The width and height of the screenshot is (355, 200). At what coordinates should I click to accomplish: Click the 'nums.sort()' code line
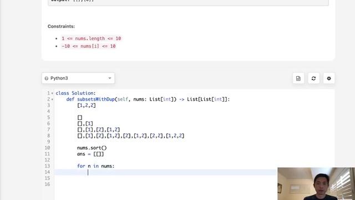(x=92, y=148)
